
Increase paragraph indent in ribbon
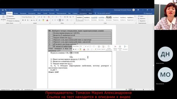pyautogui.click(x=67, y=17)
